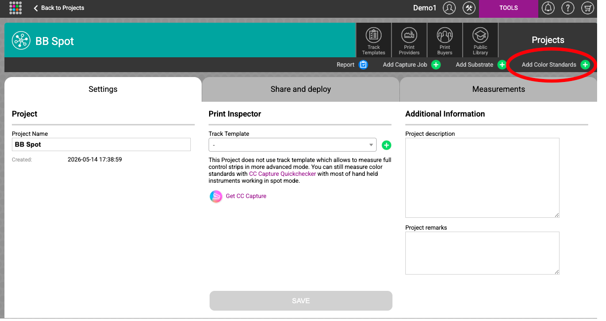Add a new track template with plus icon
Screen dimensions: 606x321
point(387,145)
